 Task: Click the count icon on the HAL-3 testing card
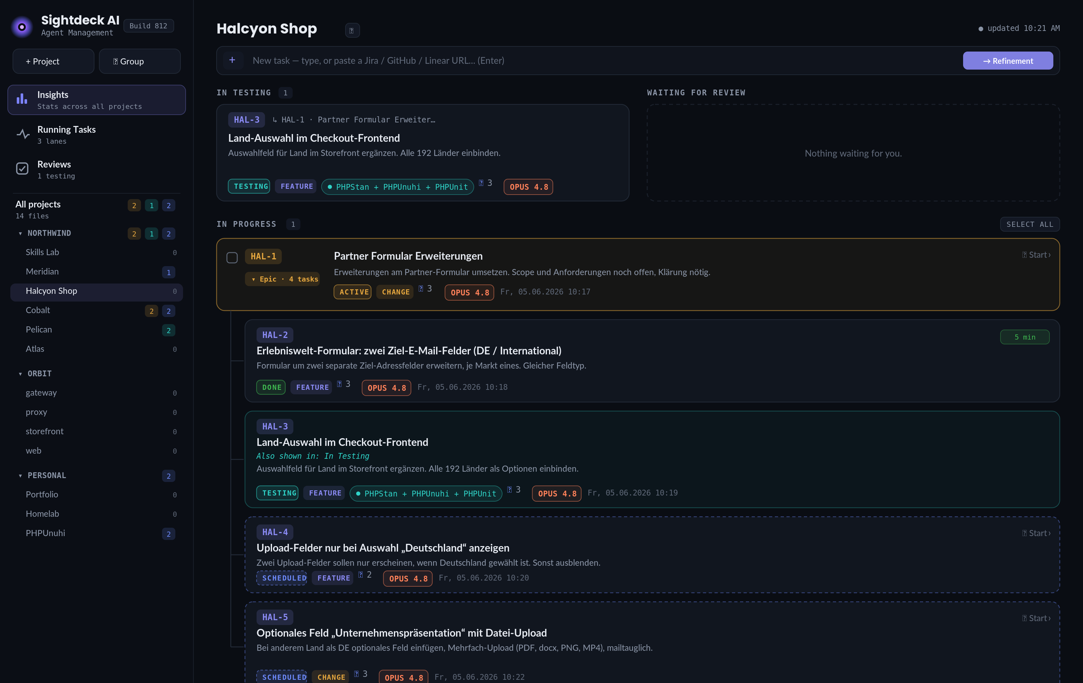click(x=481, y=183)
